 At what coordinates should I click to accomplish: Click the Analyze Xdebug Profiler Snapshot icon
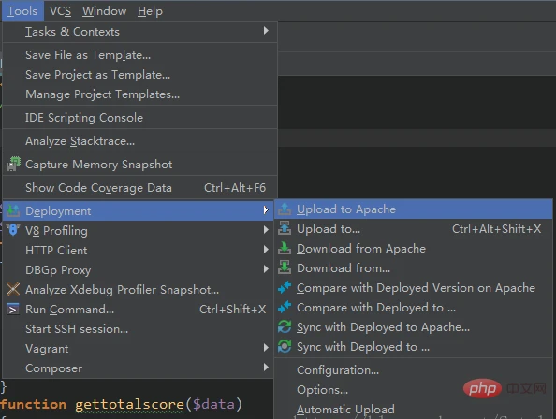13,289
